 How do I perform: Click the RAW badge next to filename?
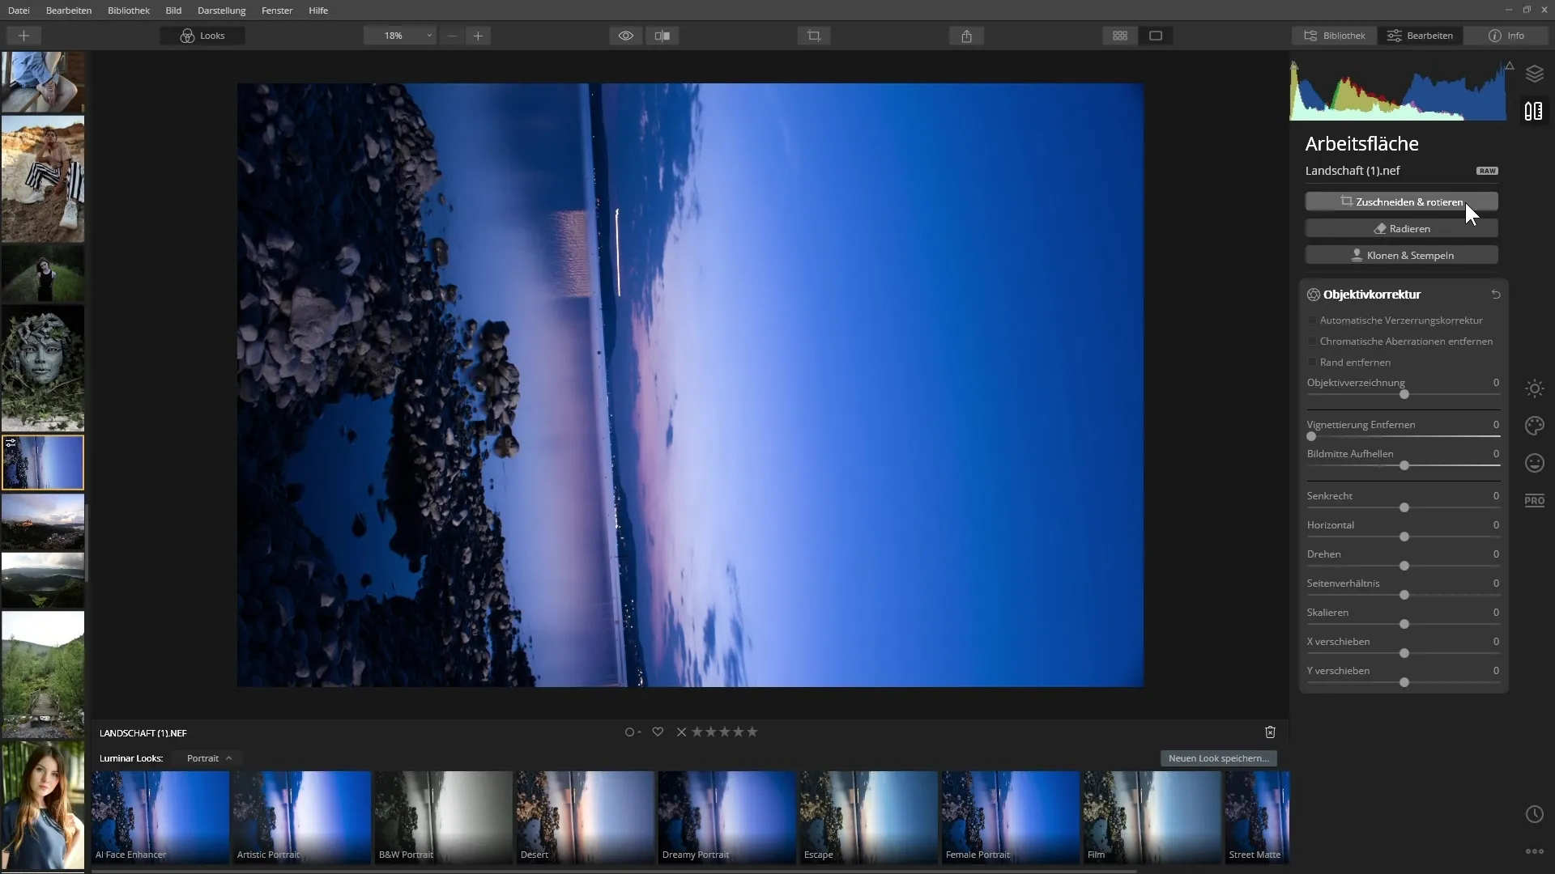[1487, 171]
